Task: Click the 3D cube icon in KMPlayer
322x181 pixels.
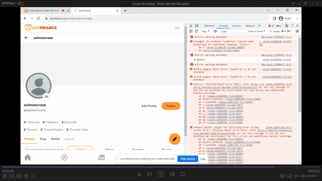Action: pyautogui.click(x=26, y=176)
